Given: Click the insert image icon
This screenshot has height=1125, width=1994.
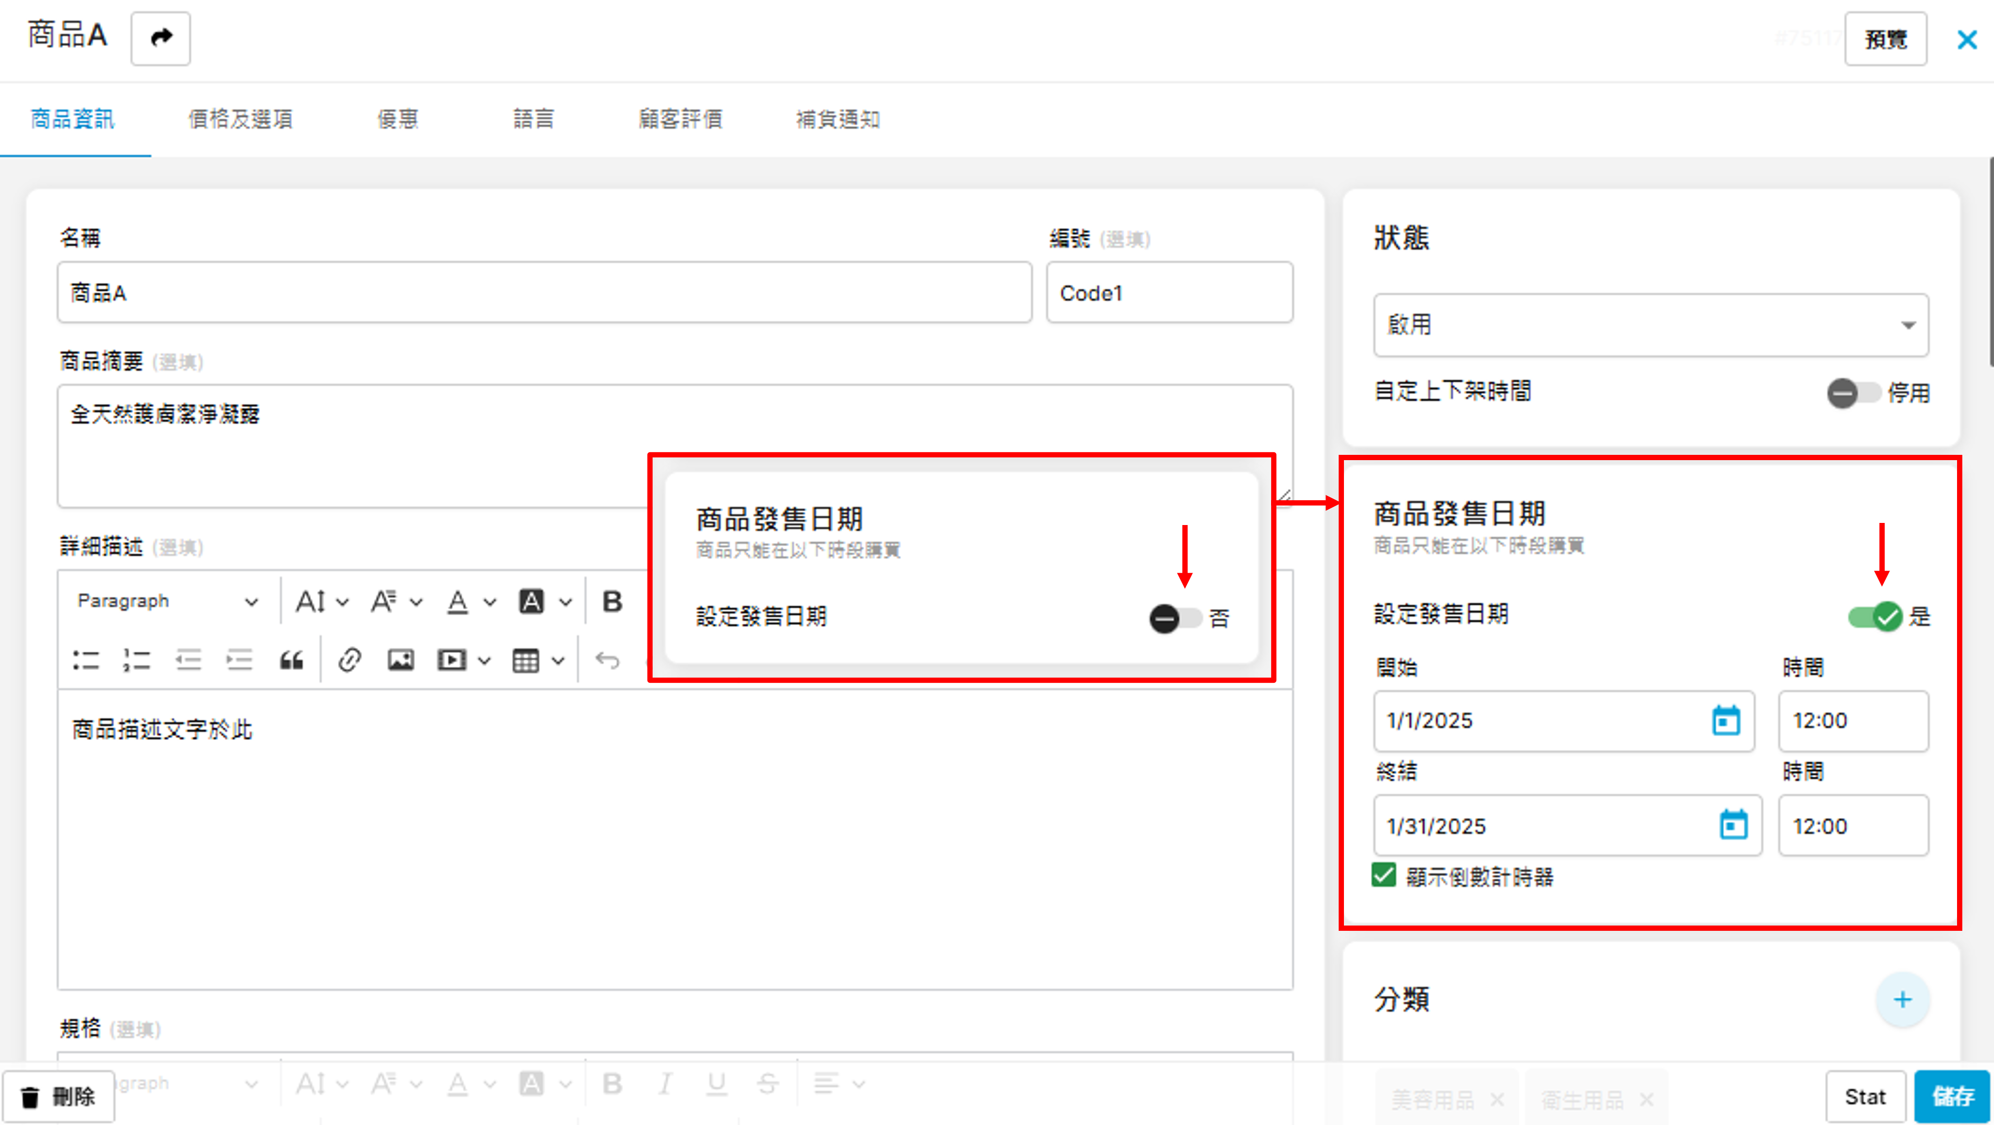Looking at the screenshot, I should coord(400,660).
